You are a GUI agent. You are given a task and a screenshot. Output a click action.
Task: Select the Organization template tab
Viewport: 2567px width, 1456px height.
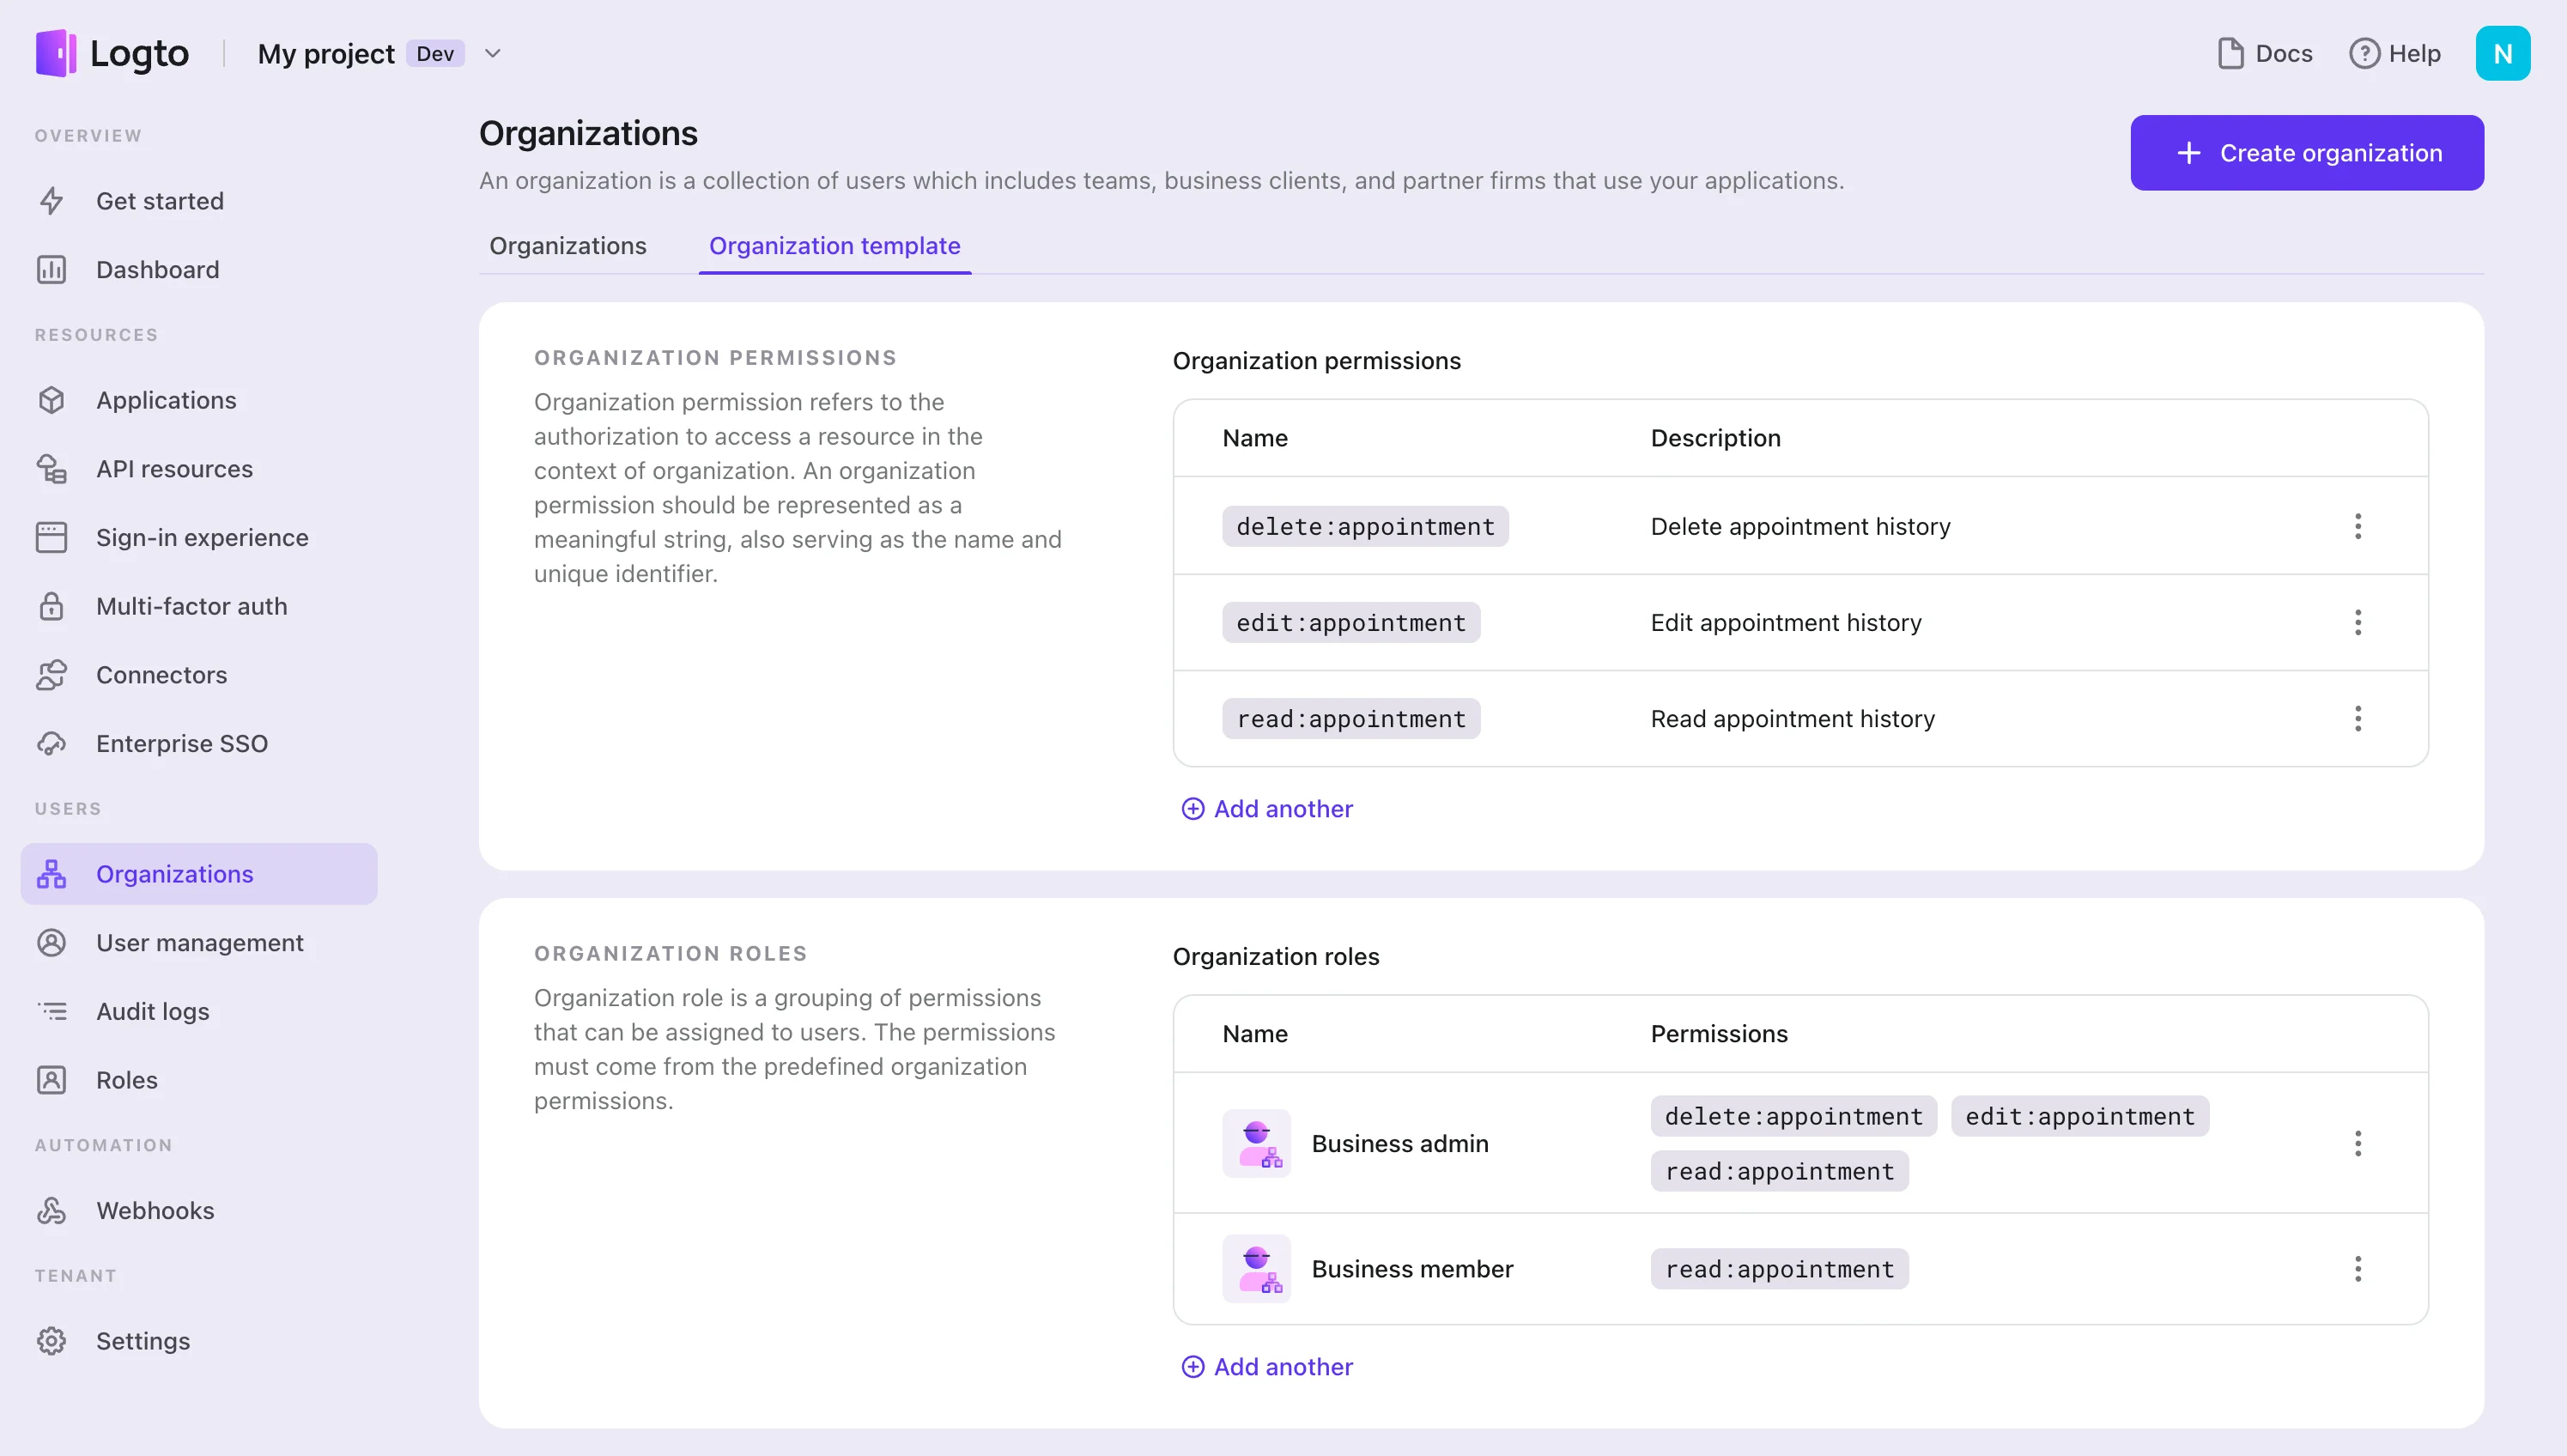click(834, 246)
